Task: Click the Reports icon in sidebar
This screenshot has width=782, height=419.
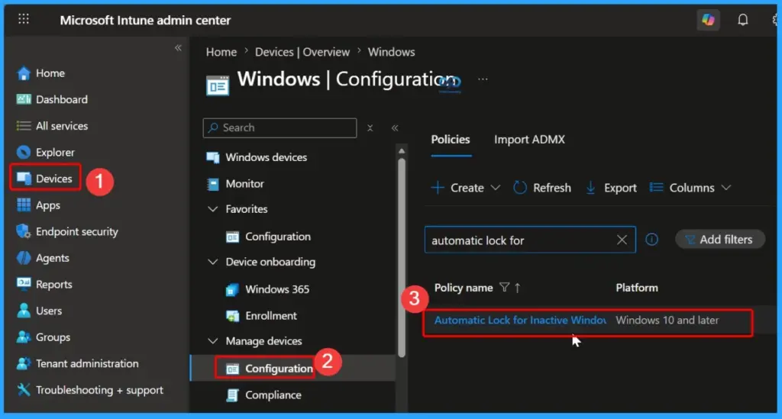Action: click(24, 284)
